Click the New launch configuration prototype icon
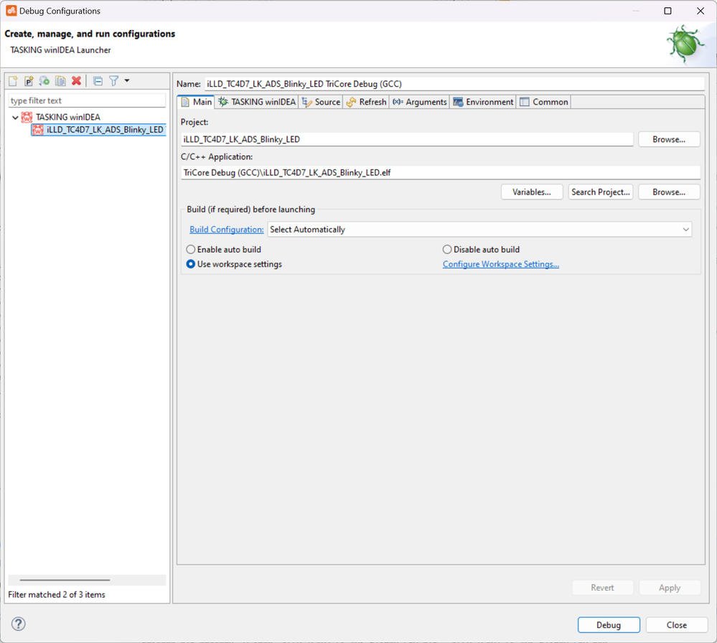 pyautogui.click(x=29, y=81)
